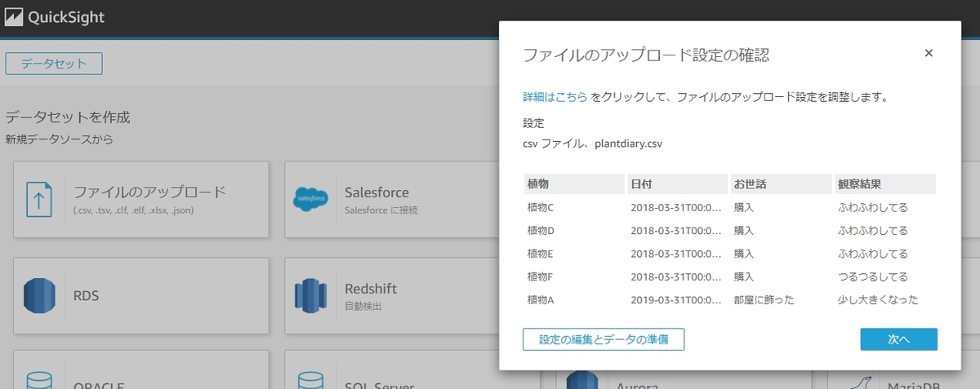Close the upload settings dialog
Screen dimensions: 980x389
pyautogui.click(x=929, y=53)
